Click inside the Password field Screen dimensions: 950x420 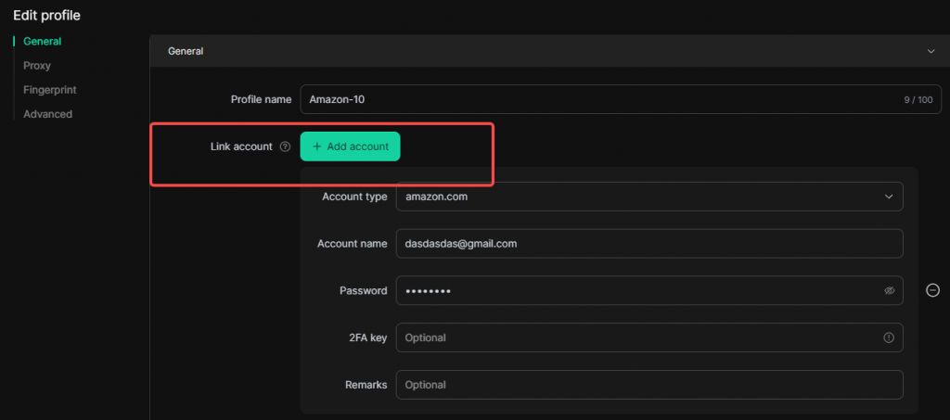pos(631,290)
